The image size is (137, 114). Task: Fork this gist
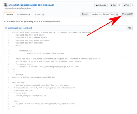(126, 5)
